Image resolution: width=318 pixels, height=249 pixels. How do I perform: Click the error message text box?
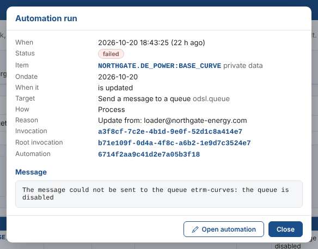(x=159, y=194)
